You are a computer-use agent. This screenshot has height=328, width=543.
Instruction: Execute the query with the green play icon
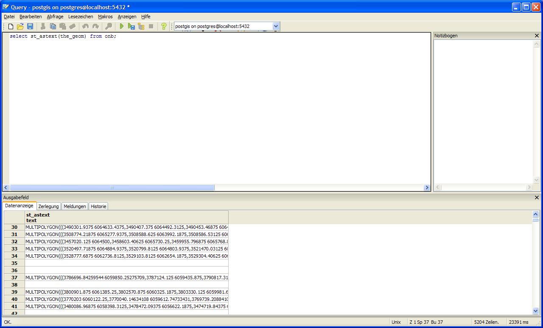point(122,26)
